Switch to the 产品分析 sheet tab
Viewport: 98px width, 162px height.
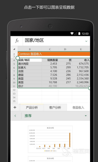pyautogui.click(x=32, y=107)
